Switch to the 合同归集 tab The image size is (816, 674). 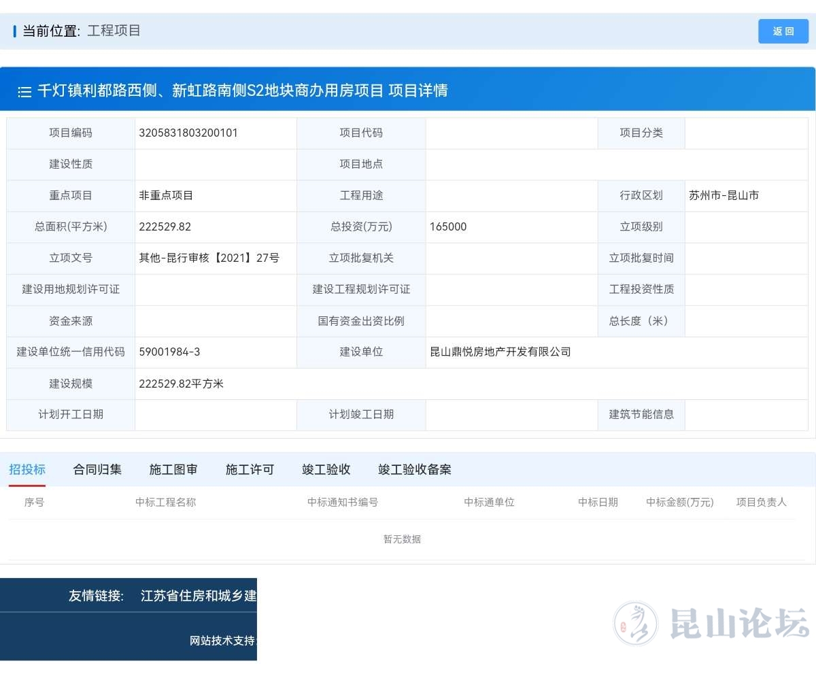(97, 469)
